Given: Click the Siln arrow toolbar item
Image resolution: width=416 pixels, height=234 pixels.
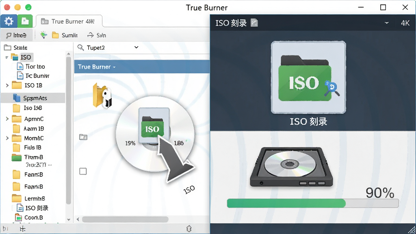Looking at the screenshot, I should pyautogui.click(x=97, y=35).
